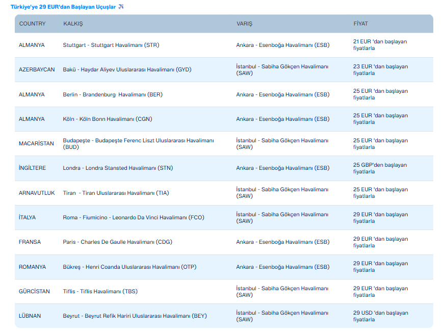The image size is (445, 331).
Task: Select the COUNTRY column header
Action: tap(32, 23)
